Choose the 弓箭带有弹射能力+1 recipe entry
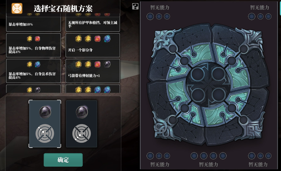This screenshot has width=281, height=171. 93,71
